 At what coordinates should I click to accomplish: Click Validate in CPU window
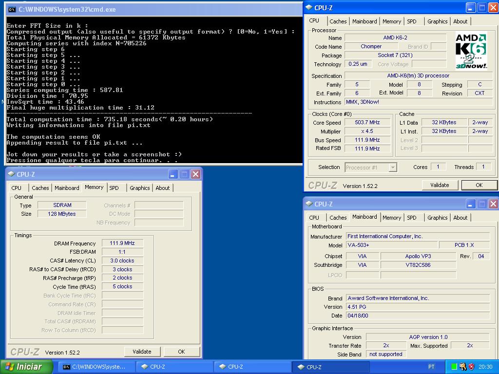(x=440, y=185)
